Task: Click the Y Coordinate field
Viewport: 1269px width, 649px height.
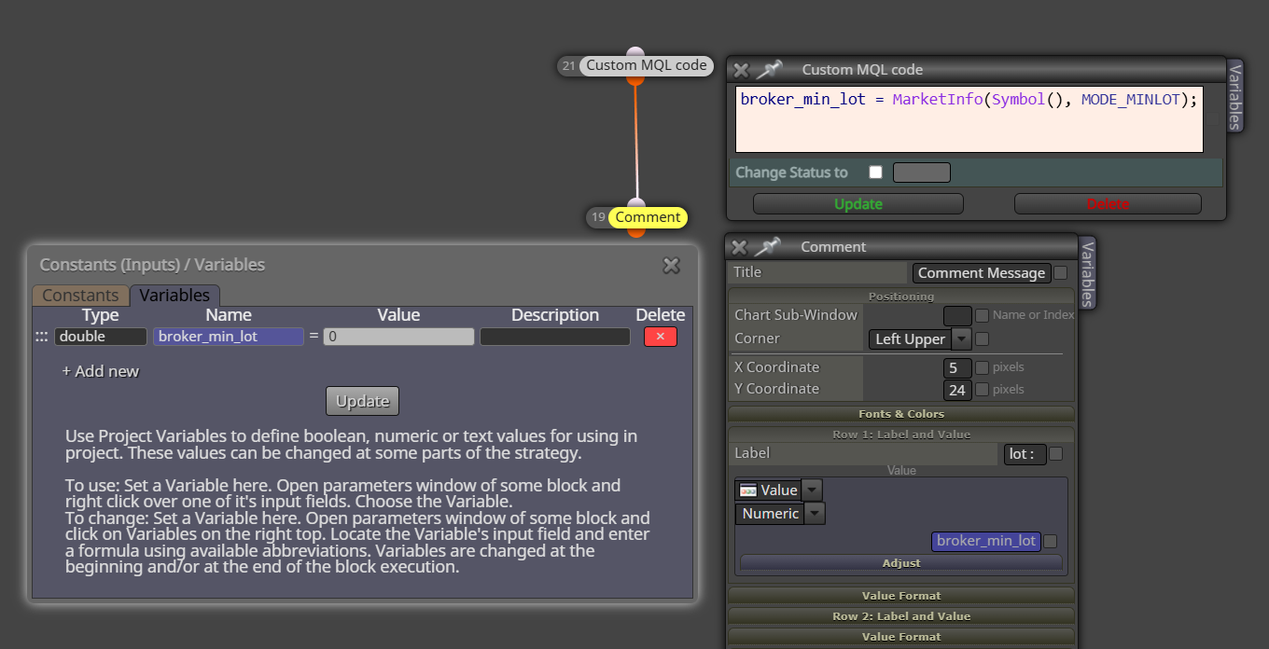Action: coord(957,390)
